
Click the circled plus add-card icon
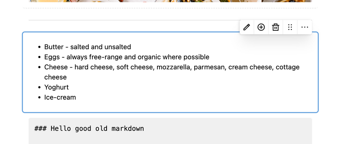click(x=261, y=27)
